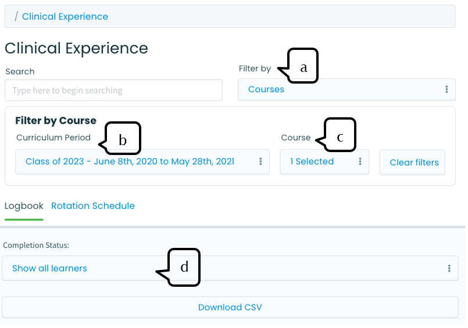
Task: Switch to the Logbook tab
Action: point(24,206)
